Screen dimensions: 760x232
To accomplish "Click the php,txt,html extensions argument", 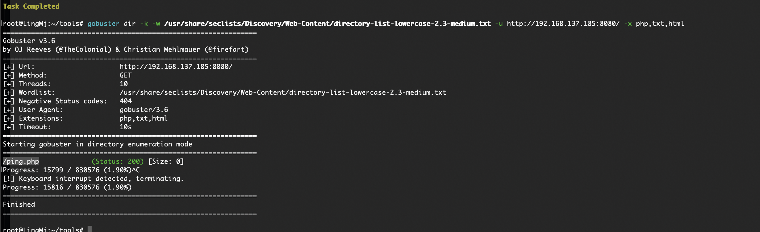I will pyautogui.click(x=660, y=24).
